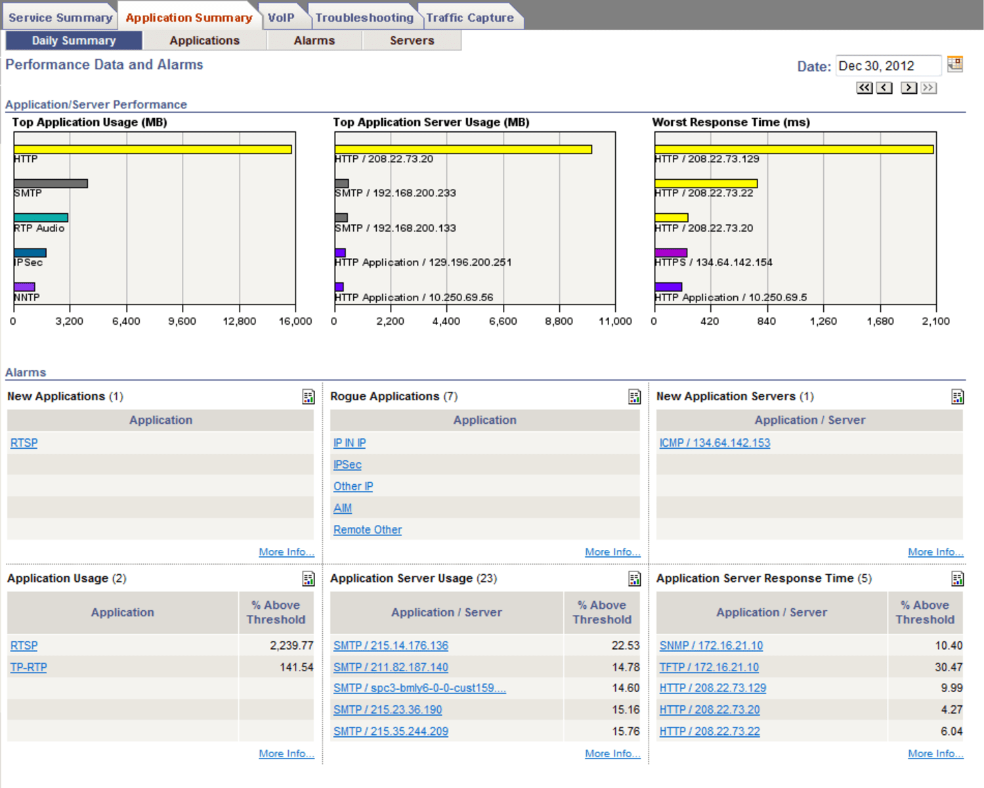Click the chart icon beside Application Server Usage

click(633, 579)
